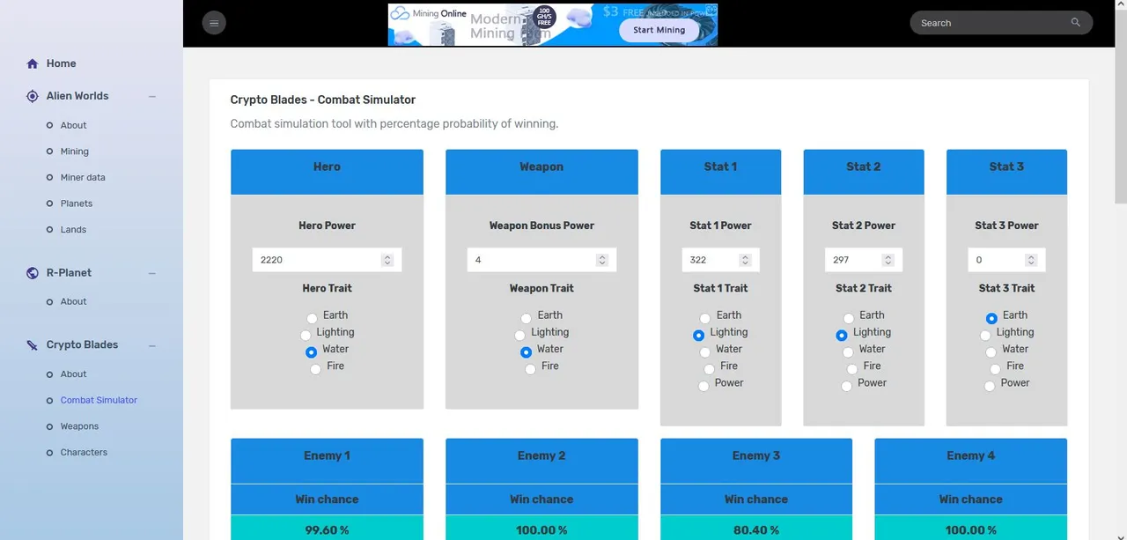Adjust the Stat 3 Power stepper arrows
1127x540 pixels.
1031,260
